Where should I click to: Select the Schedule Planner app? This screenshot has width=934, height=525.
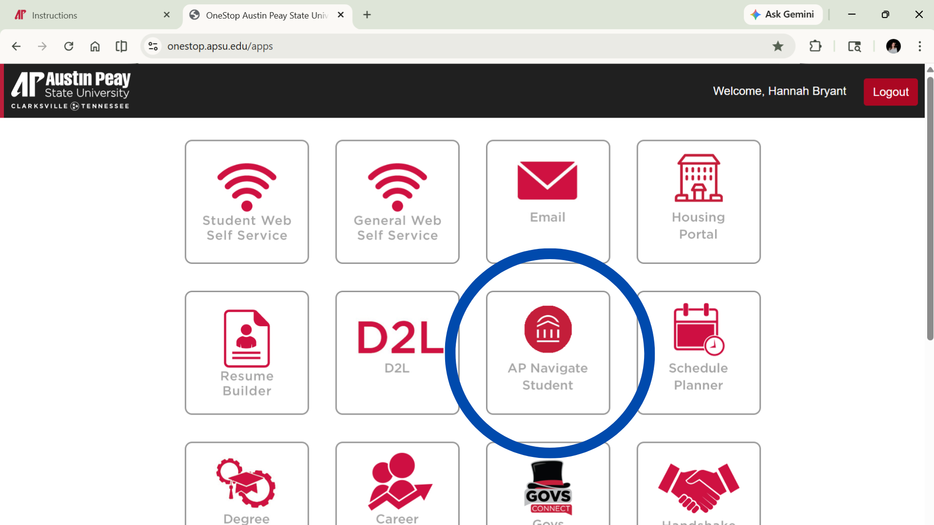[x=698, y=352]
